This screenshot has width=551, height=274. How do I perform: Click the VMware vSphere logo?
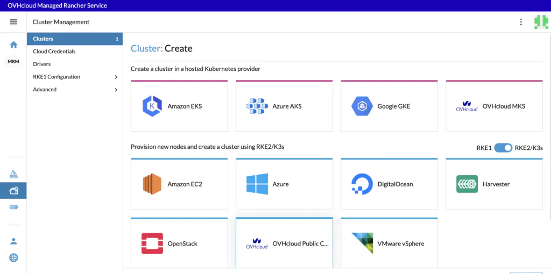coord(362,243)
